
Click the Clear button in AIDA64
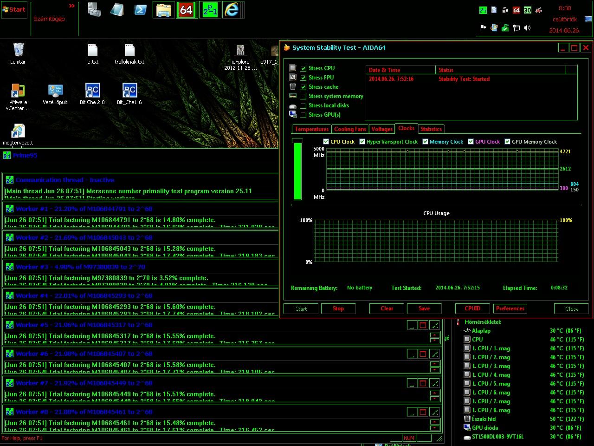[387, 308]
